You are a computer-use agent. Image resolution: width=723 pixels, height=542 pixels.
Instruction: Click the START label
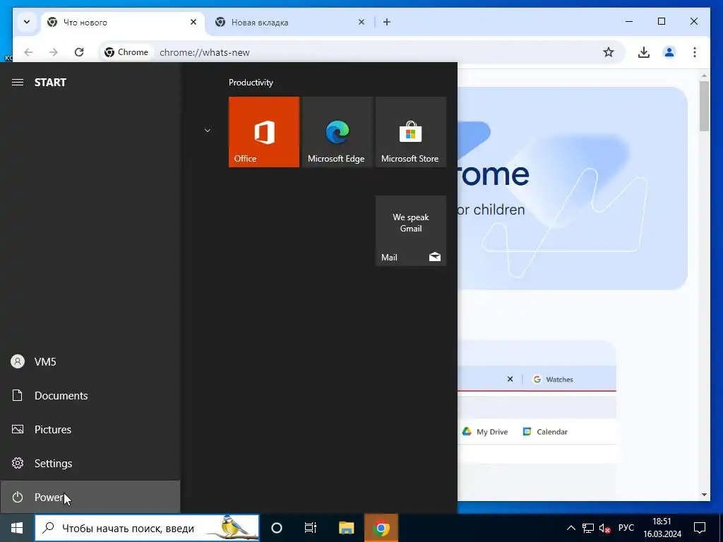tap(50, 83)
